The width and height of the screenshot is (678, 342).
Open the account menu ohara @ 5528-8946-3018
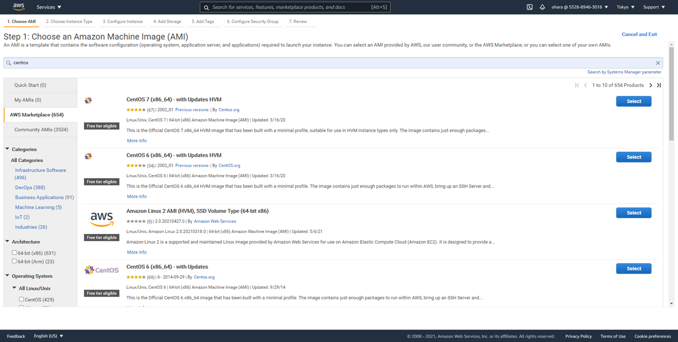pos(580,7)
